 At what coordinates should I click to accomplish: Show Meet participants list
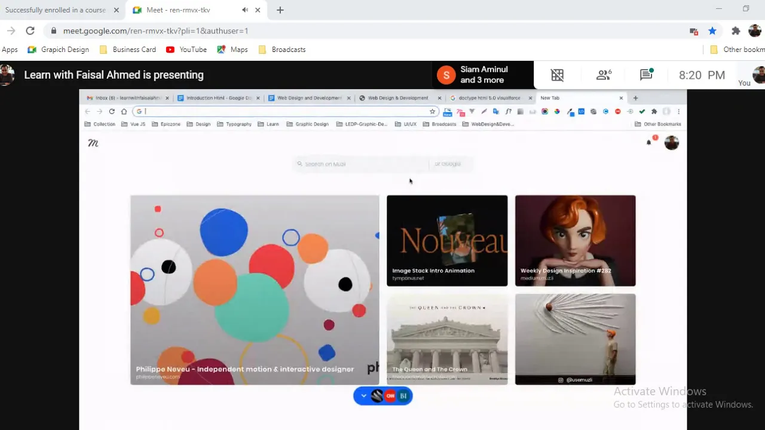604,75
